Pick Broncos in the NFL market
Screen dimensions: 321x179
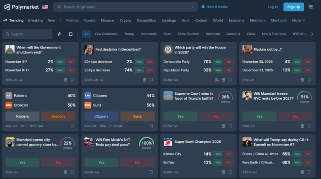58,116
